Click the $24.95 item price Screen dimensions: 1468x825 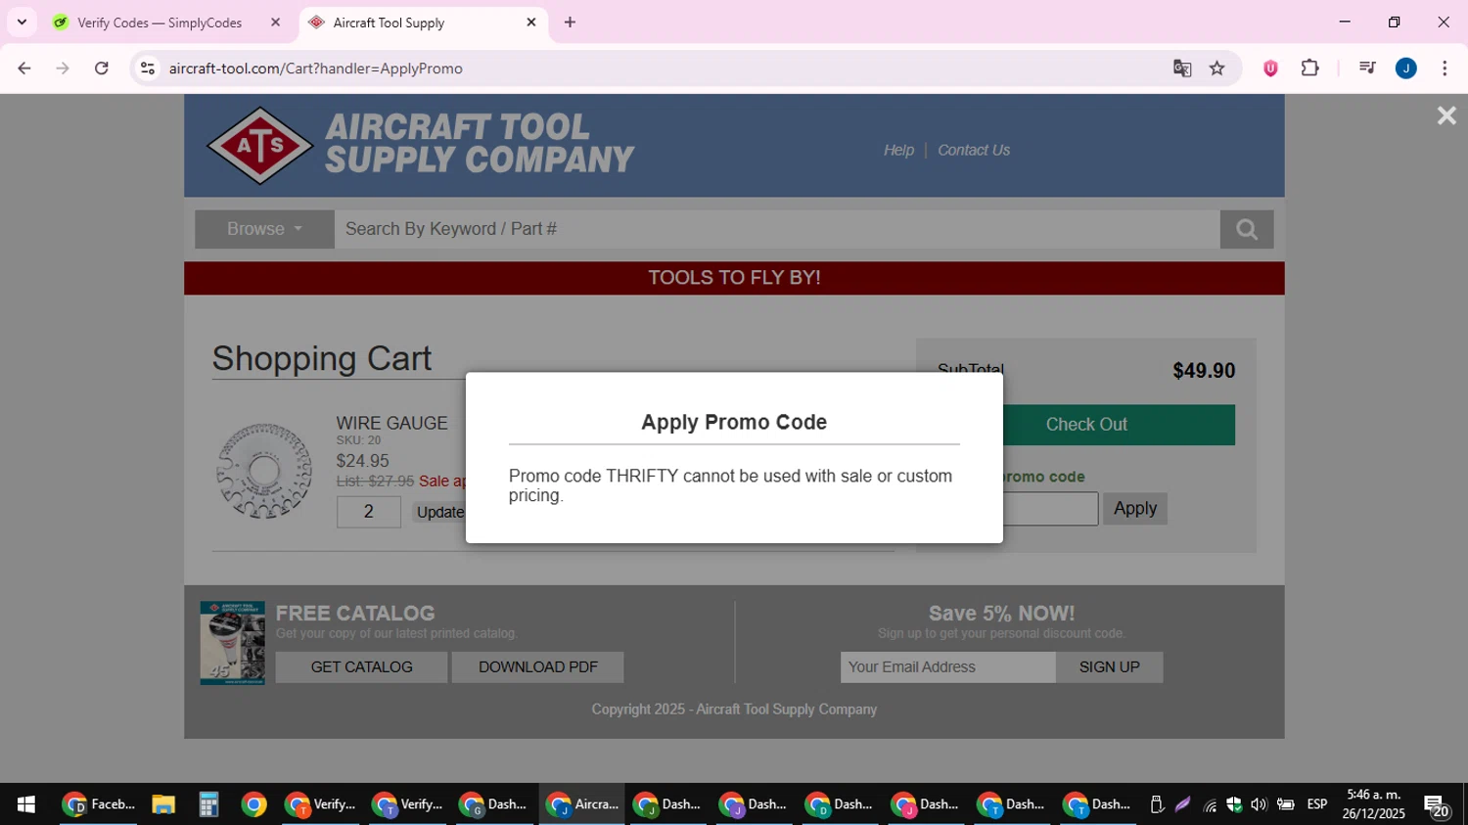(362, 461)
